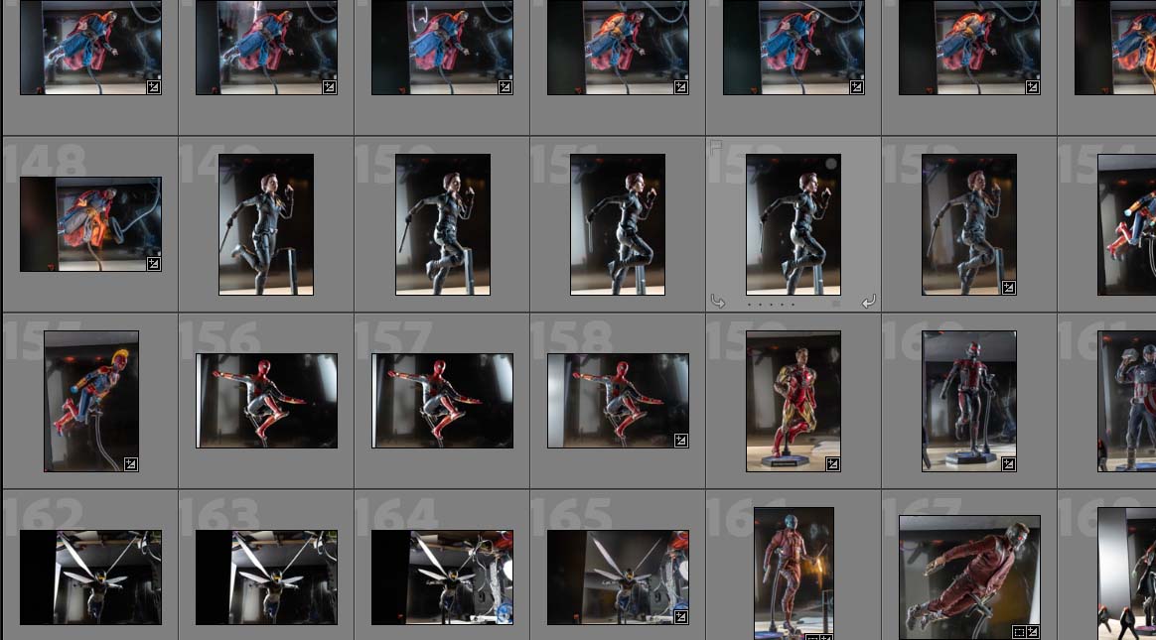The image size is (1156, 640).
Task: Click the crop badge on Star-Lord photo 167
Action: 1019,632
